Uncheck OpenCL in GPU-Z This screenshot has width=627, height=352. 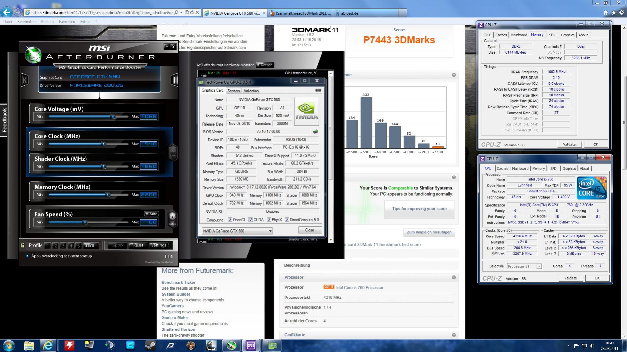230,220
